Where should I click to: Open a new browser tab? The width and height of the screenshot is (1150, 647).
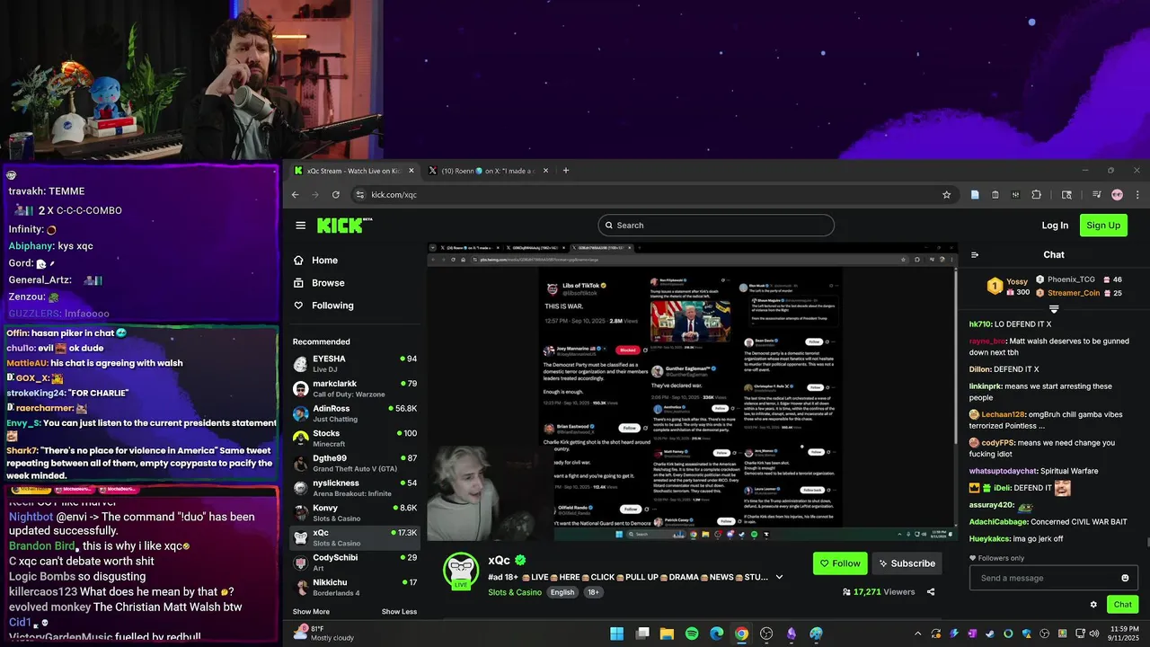click(565, 171)
